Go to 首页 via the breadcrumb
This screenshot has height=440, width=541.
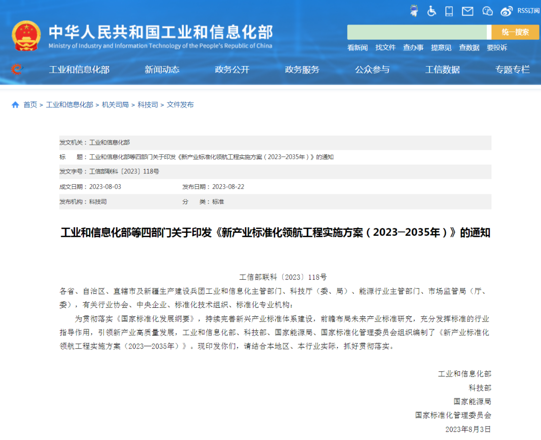(30, 105)
